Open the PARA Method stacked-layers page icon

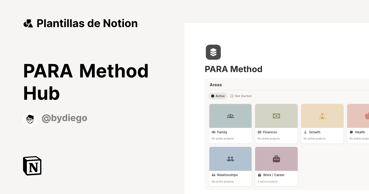tap(213, 52)
